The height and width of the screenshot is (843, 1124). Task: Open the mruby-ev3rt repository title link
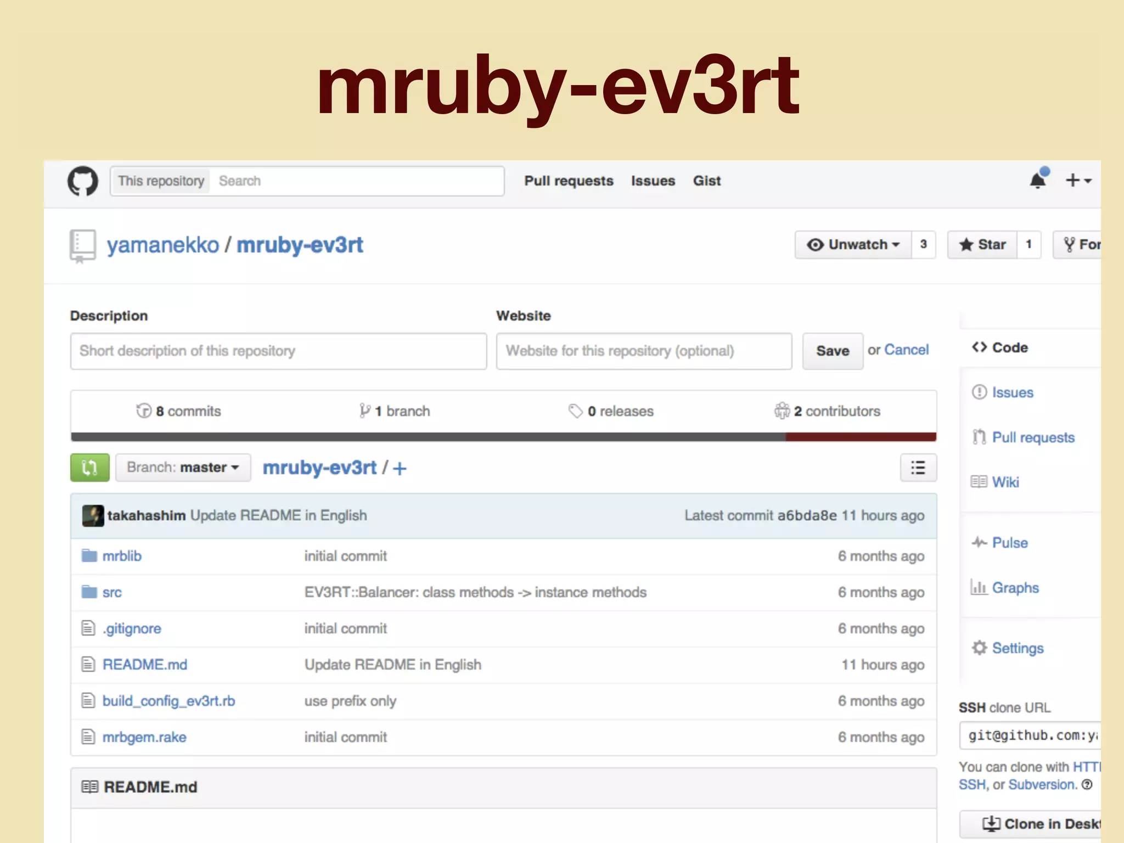click(x=300, y=245)
